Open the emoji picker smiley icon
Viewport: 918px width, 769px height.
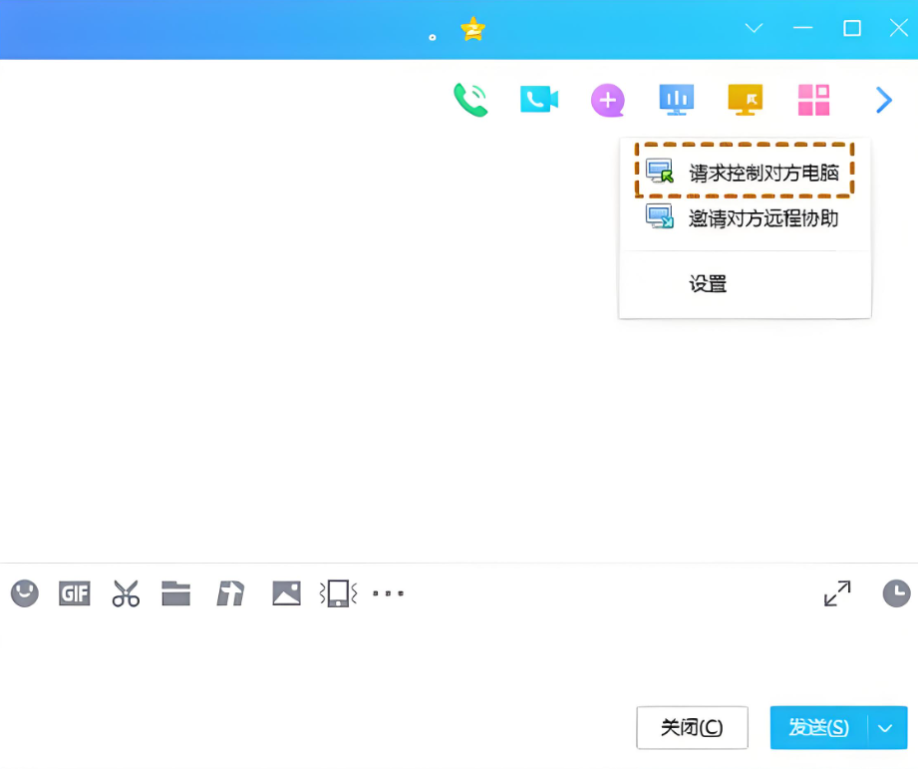25,593
